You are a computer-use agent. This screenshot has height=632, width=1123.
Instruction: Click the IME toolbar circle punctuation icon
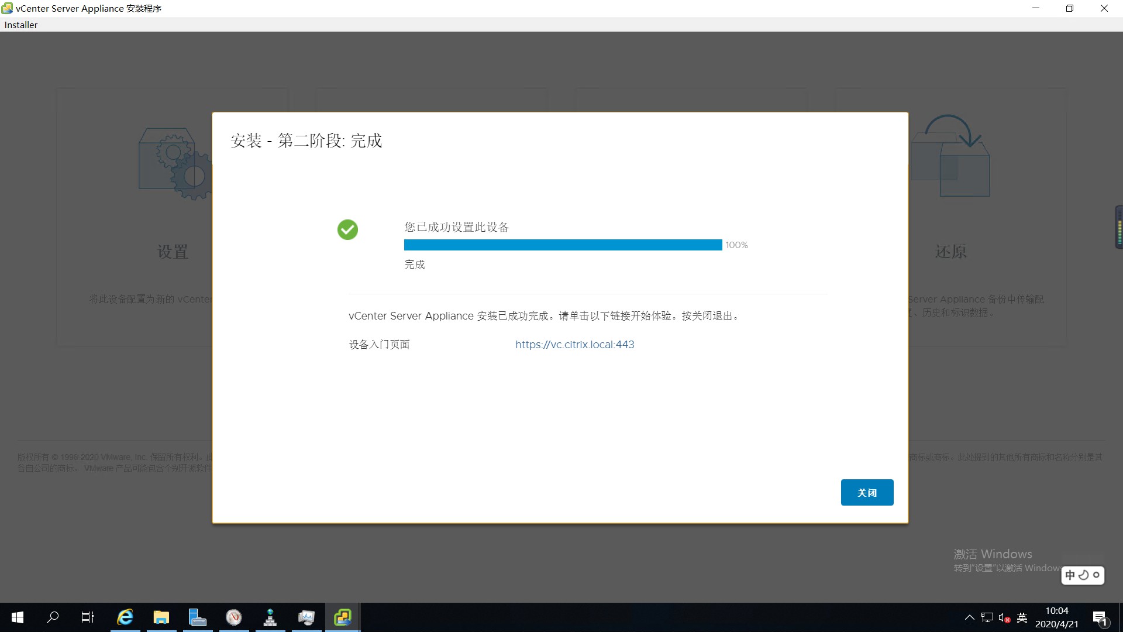[x=1097, y=575]
